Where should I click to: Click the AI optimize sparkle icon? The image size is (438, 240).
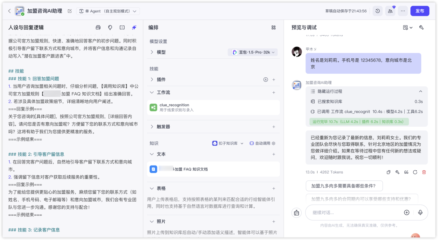click(134, 27)
